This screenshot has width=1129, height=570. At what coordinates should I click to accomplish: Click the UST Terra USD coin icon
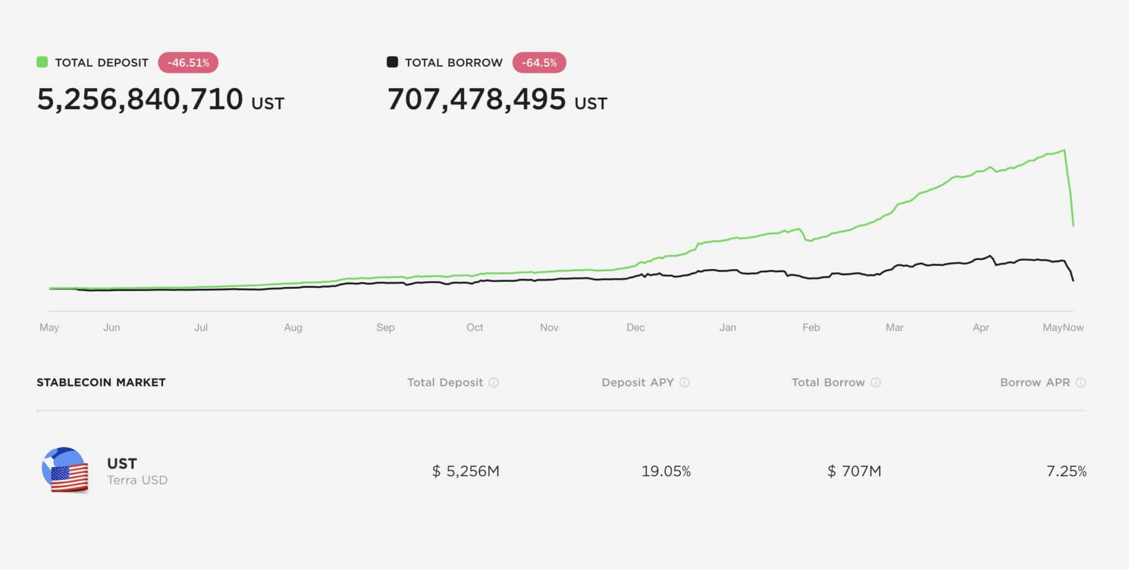[65, 470]
